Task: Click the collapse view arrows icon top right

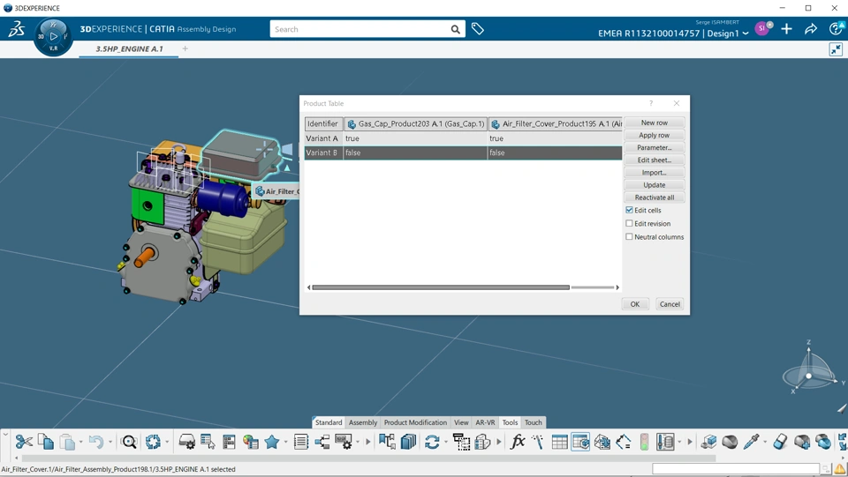Action: tap(836, 49)
